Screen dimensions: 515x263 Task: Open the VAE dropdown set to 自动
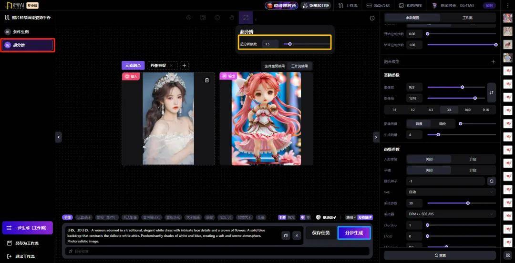point(451,192)
